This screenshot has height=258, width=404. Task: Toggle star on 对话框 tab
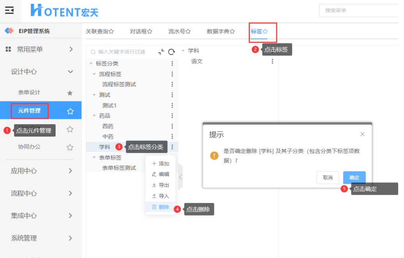tap(150, 32)
